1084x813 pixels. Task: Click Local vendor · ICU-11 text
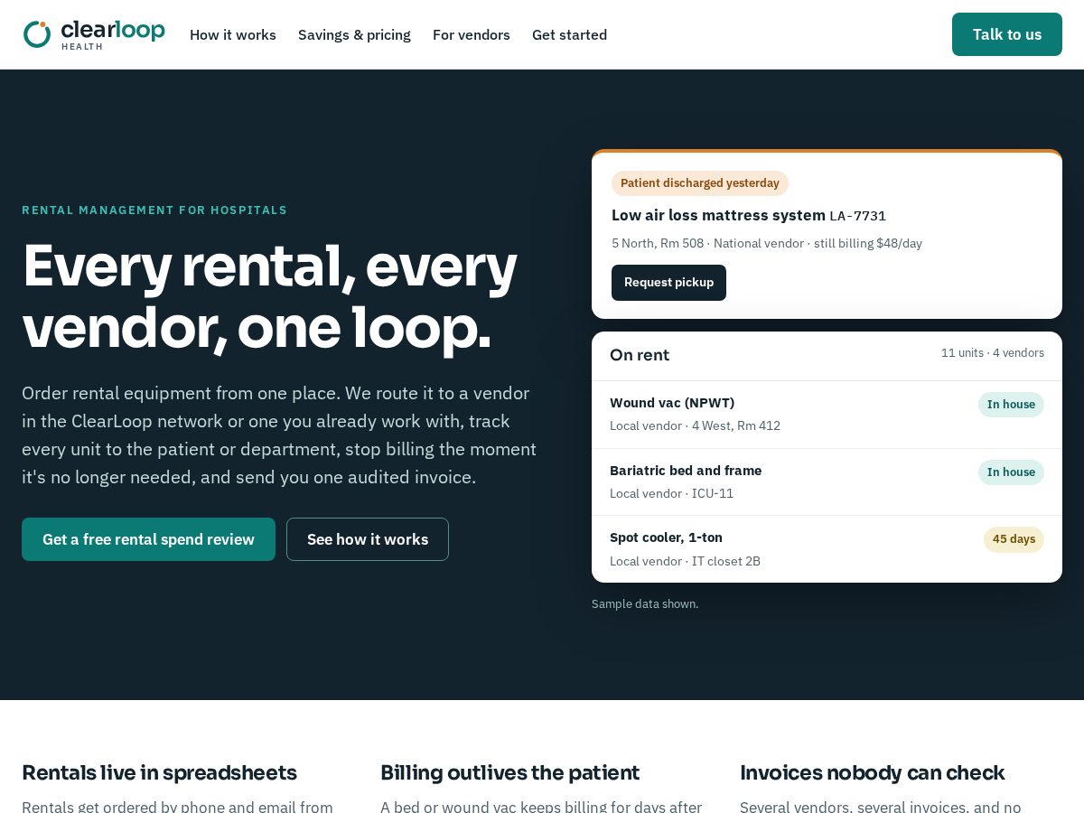(671, 493)
